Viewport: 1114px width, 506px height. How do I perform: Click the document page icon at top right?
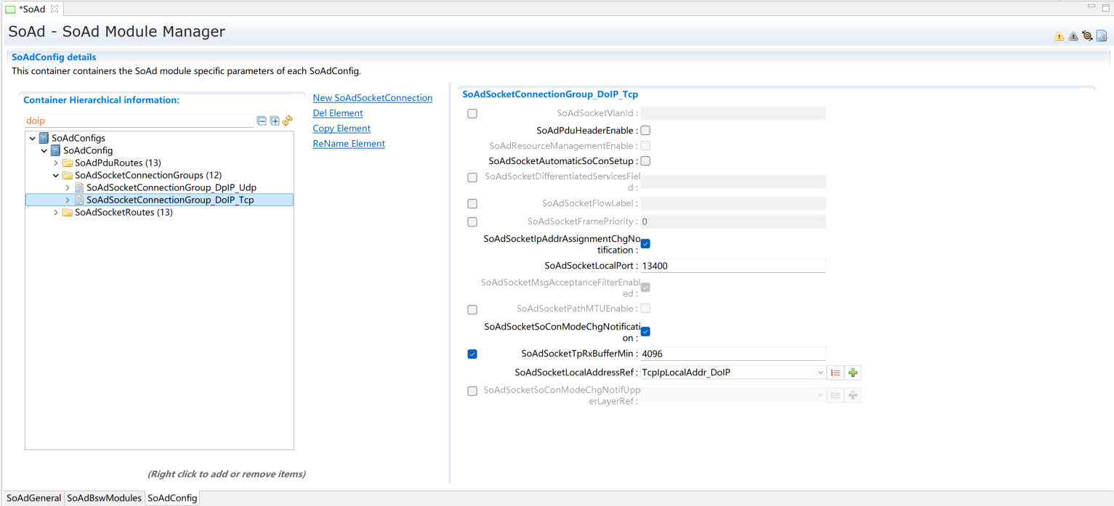click(1102, 36)
